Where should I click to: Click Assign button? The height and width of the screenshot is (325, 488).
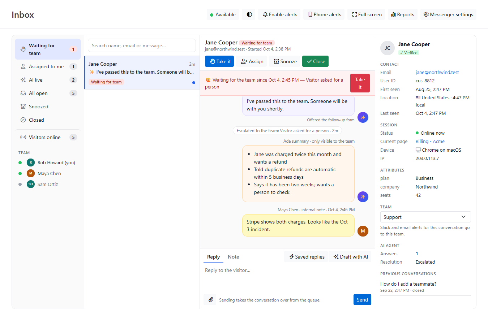click(252, 61)
